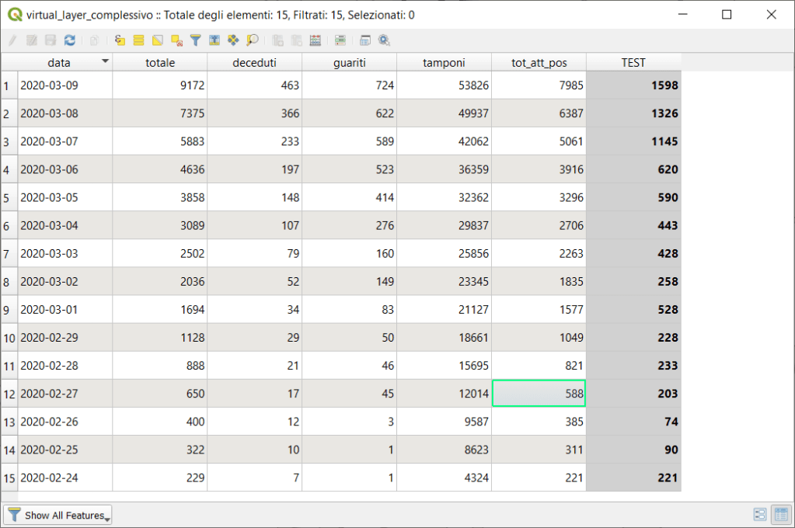Click the tamponi column header
The image size is (795, 528).
click(444, 63)
